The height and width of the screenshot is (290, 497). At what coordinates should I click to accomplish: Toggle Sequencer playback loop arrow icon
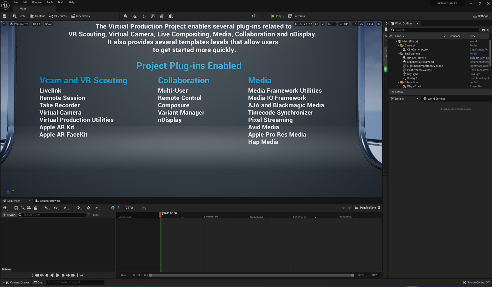(x=81, y=276)
